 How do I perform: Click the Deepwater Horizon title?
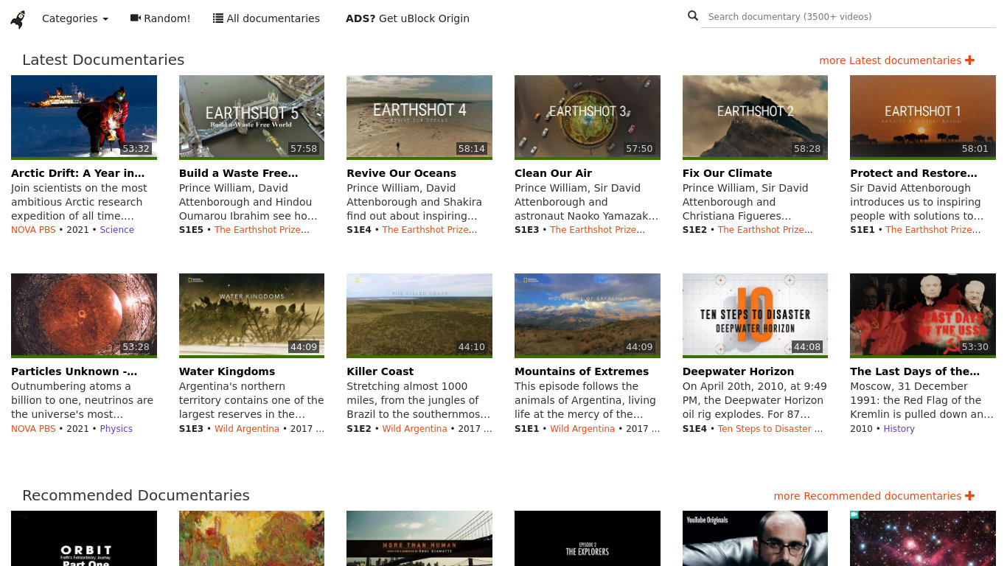pos(738,371)
